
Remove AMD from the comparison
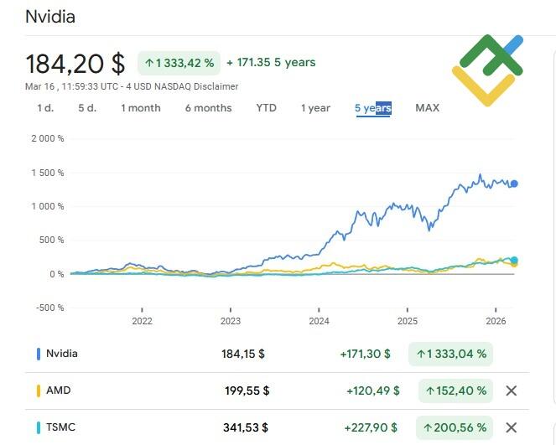click(x=511, y=391)
